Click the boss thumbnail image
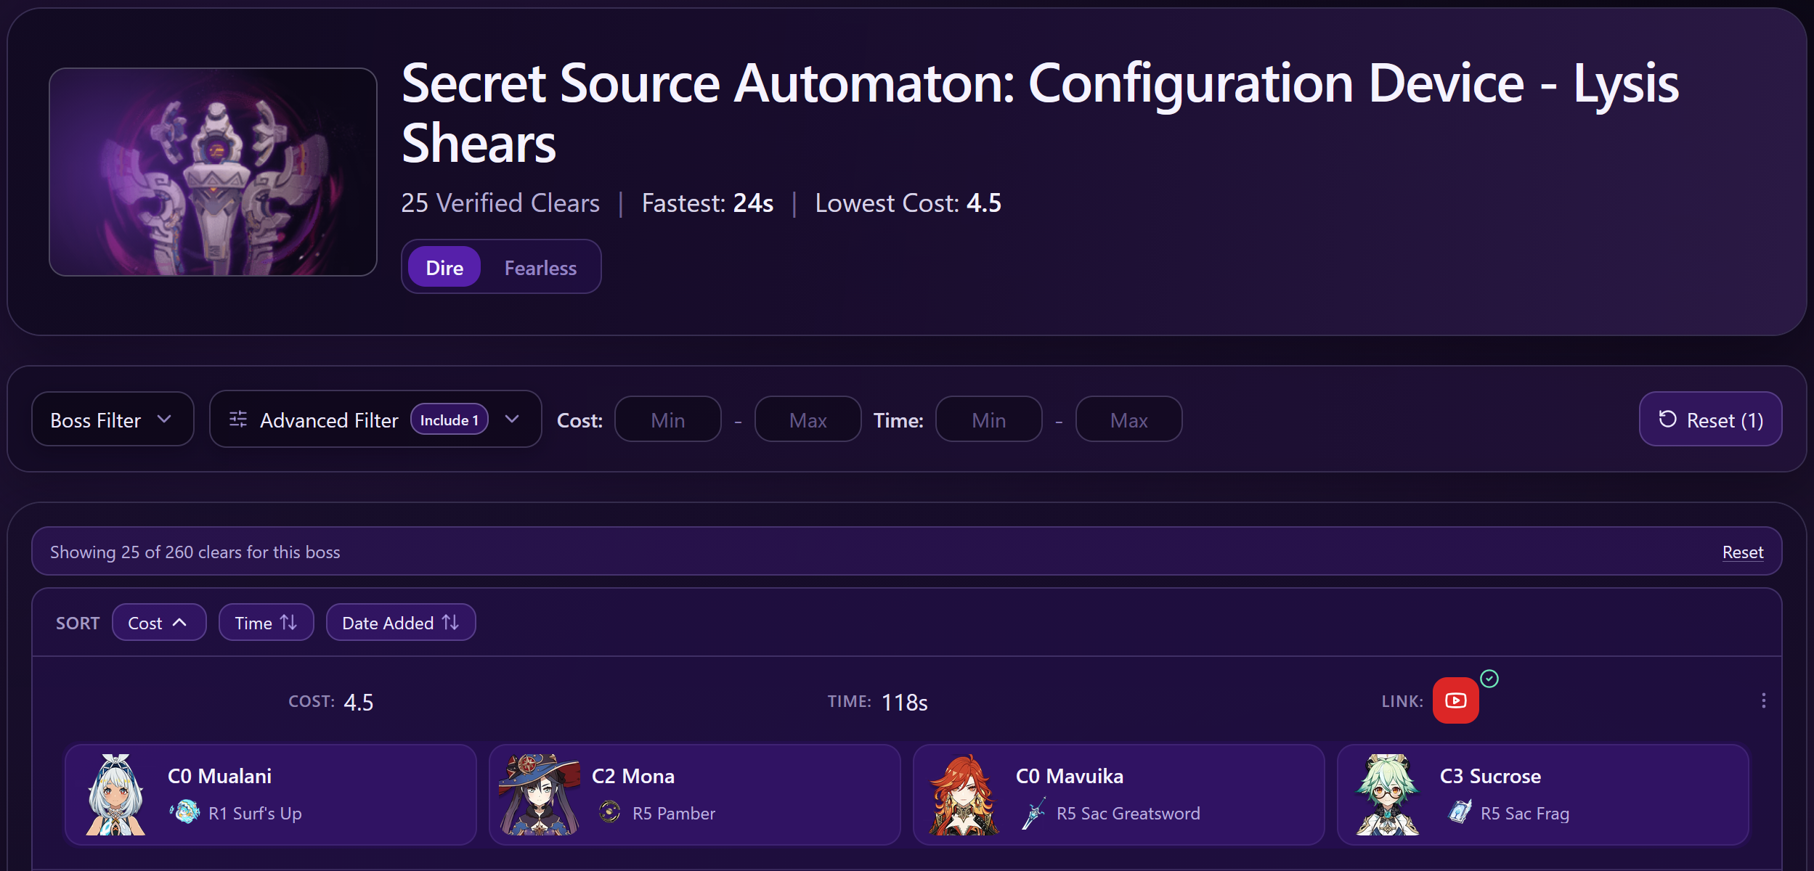Image resolution: width=1814 pixels, height=871 pixels. pos(213,172)
